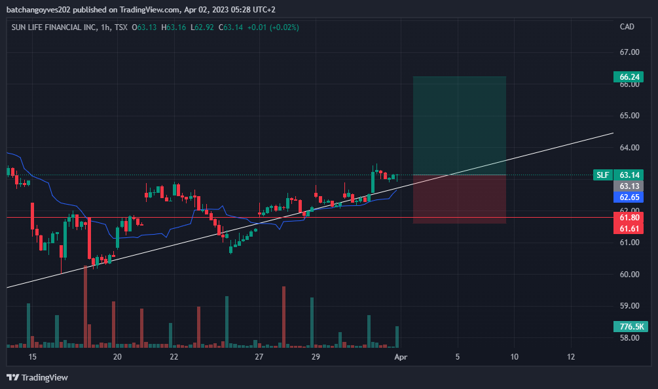Click the gray 63.13 price label

pos(628,186)
